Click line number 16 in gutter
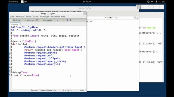Viewport: 174px width, 97px height. click(11, 70)
